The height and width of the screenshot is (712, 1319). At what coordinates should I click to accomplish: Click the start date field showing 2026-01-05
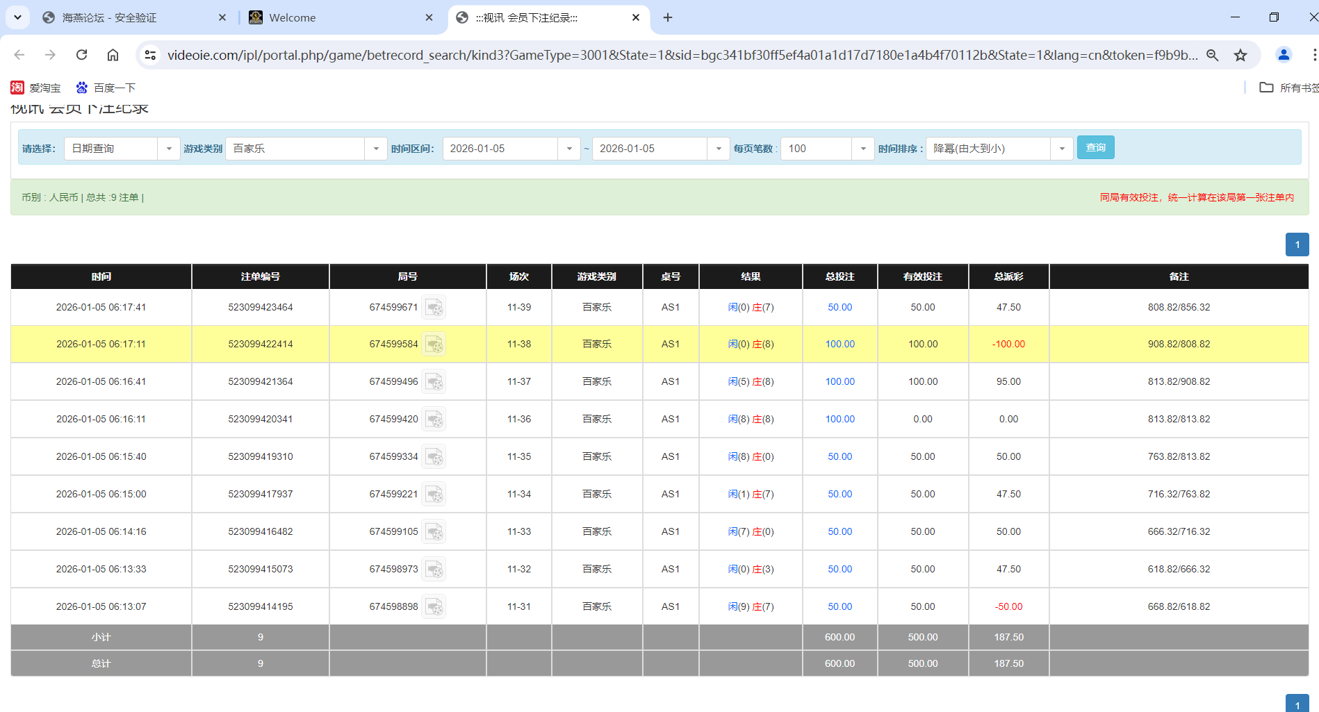(x=500, y=148)
